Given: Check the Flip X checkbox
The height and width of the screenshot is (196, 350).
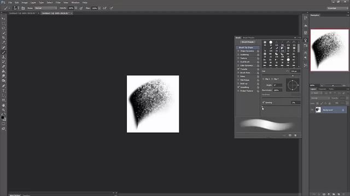Looking at the screenshot, I should coord(264,79).
